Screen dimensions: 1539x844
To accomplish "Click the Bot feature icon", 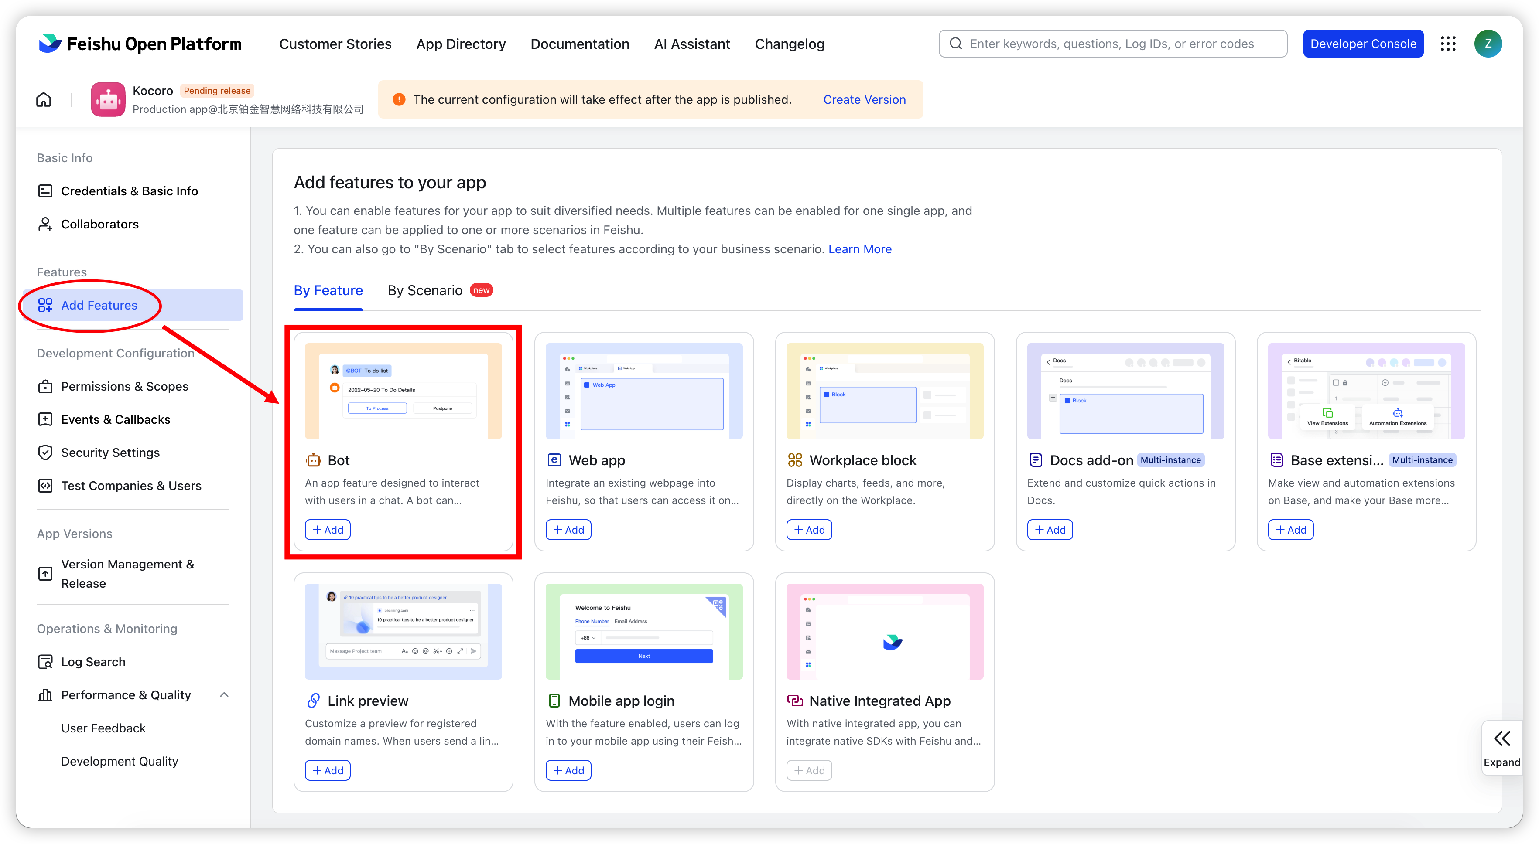I will (x=314, y=460).
